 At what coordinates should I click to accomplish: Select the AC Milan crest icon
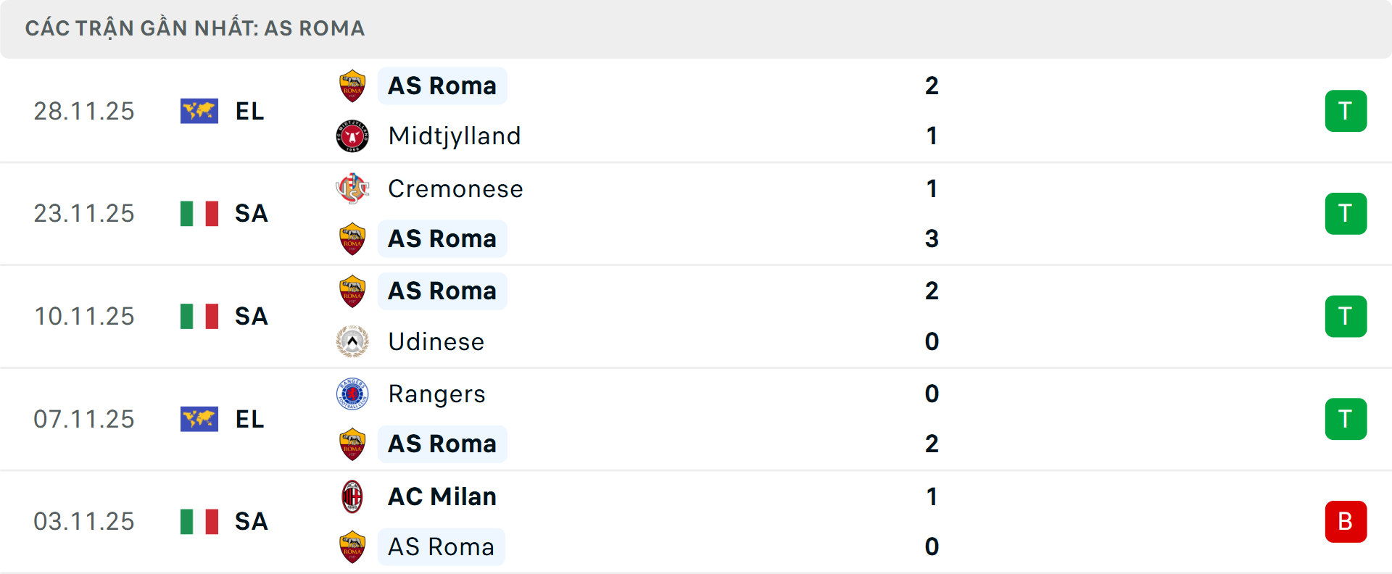352,496
